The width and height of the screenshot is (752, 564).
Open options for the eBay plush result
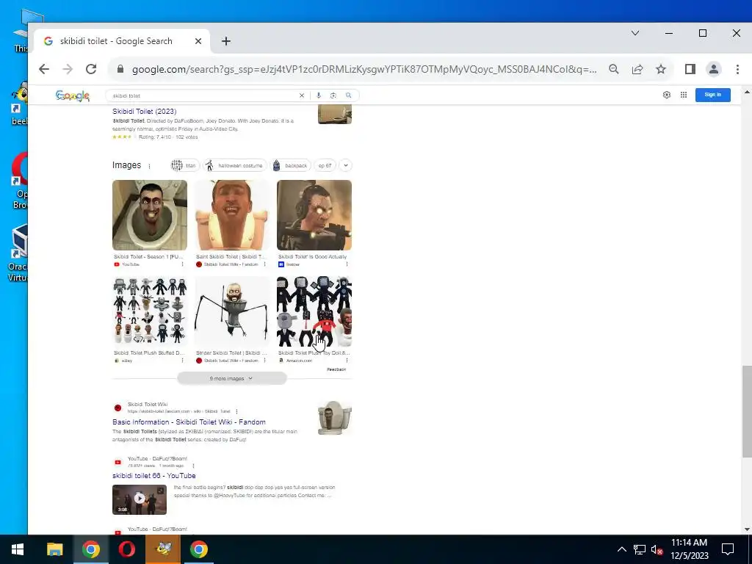coord(182,360)
